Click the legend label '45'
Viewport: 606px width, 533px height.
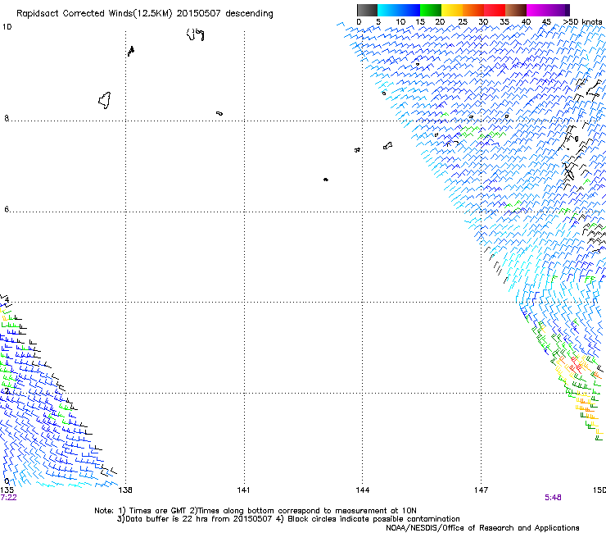pyautogui.click(x=546, y=21)
